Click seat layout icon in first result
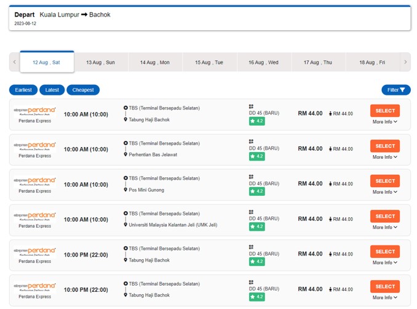The height and width of the screenshot is (309, 417). coord(251,106)
